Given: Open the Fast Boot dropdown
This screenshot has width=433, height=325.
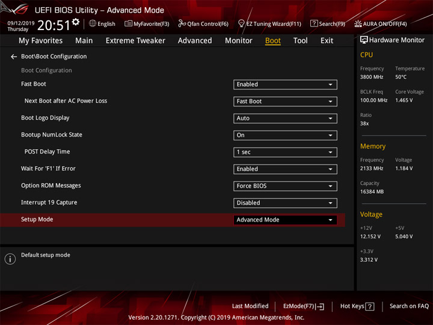Looking at the screenshot, I should (285, 85).
